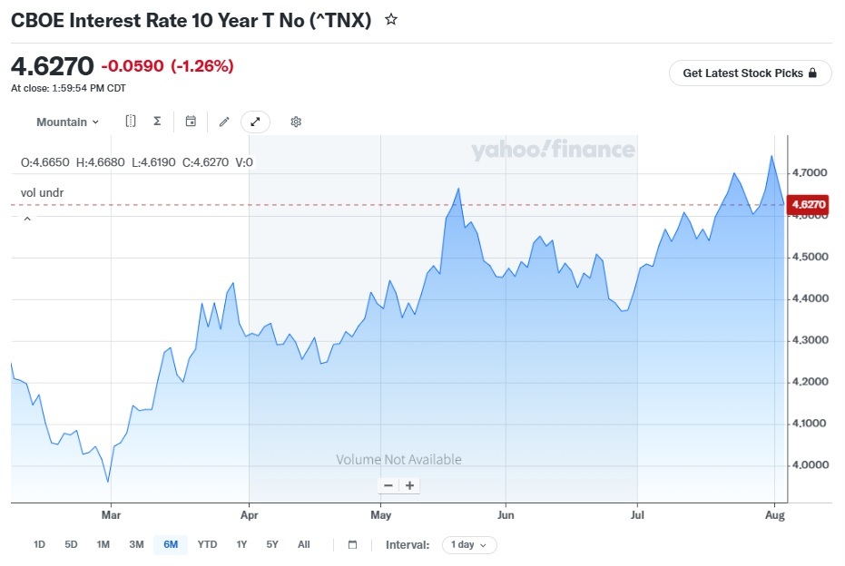
Task: Open the events calendar icon in toolbar
Action: coord(191,122)
